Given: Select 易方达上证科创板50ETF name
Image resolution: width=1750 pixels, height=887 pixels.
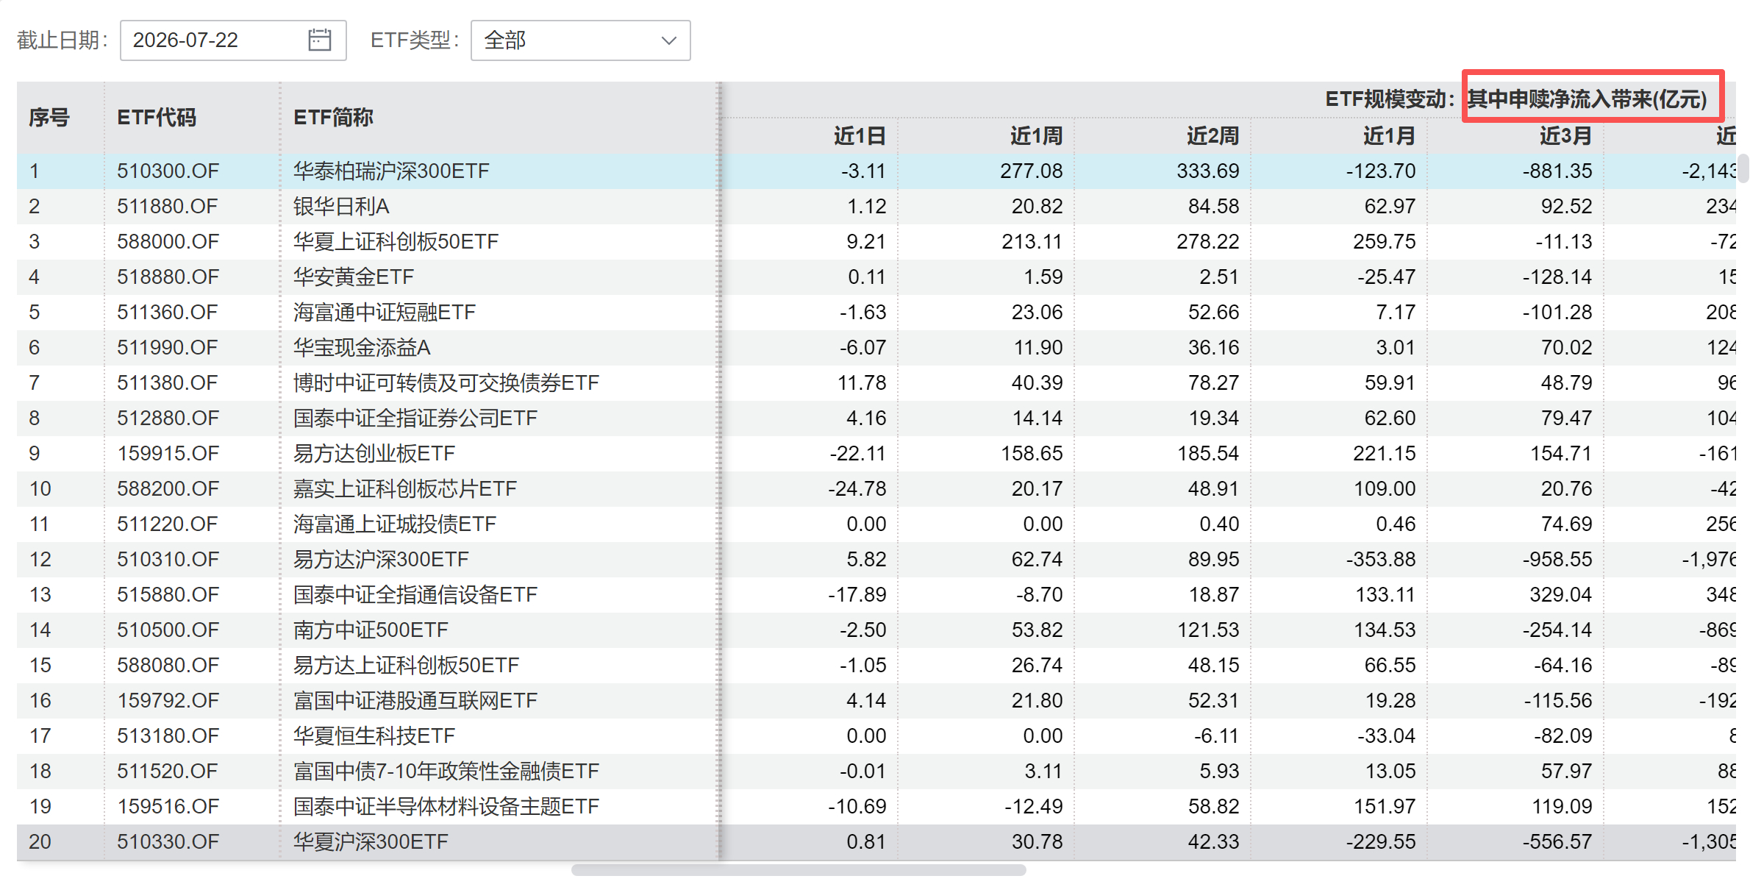Looking at the screenshot, I should [x=406, y=666].
